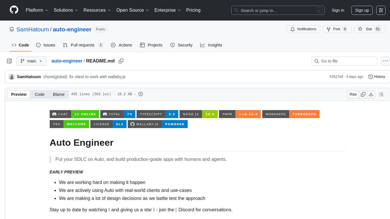The height and width of the screenshot is (219, 390).
Task: Open the Insights tab
Action: click(x=211, y=45)
